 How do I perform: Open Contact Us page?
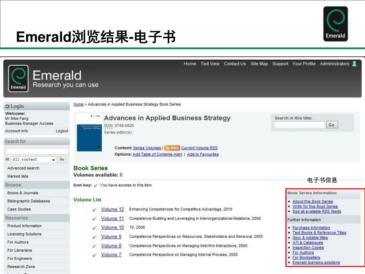(235, 64)
